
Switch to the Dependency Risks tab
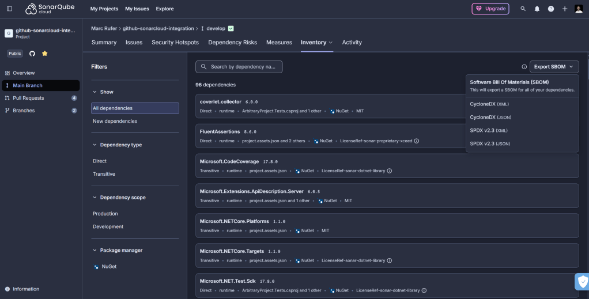point(232,43)
